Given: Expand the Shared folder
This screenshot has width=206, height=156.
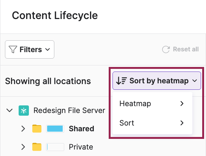Looking at the screenshot, I should (x=23, y=129).
